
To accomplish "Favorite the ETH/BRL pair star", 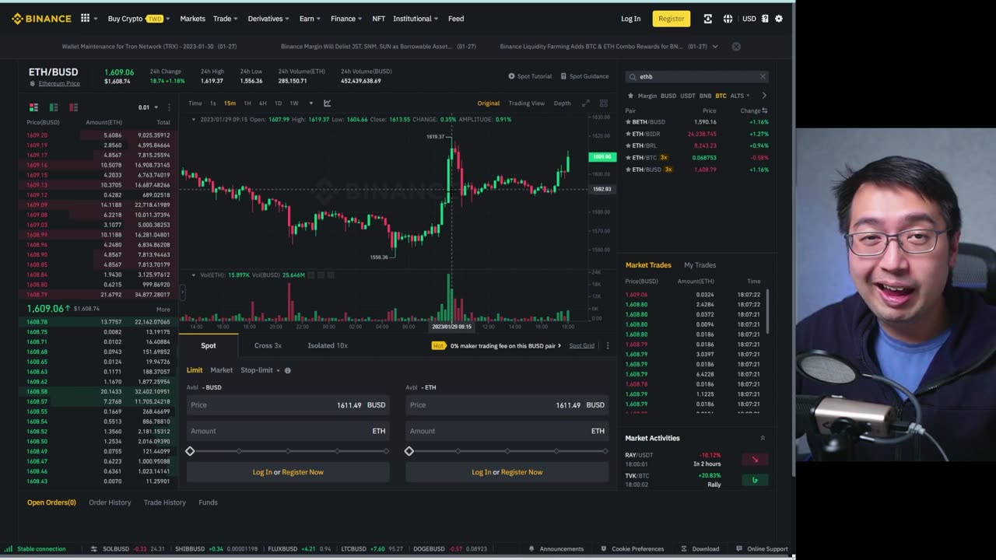I will pos(629,145).
